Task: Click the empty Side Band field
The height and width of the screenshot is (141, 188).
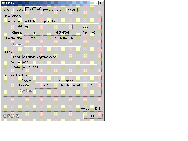Action: tap(46, 91)
